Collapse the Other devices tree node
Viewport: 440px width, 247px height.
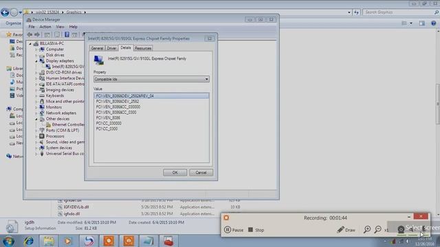click(x=36, y=119)
